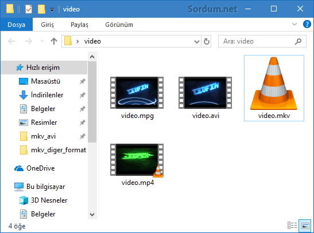
Task: Select the video.avi thumbnail
Action: click(206, 93)
